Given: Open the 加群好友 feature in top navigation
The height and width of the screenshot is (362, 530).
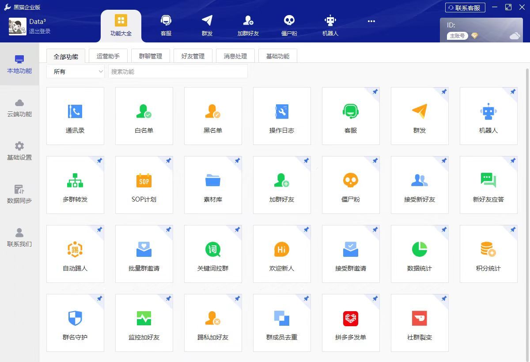Looking at the screenshot, I should pos(248,24).
